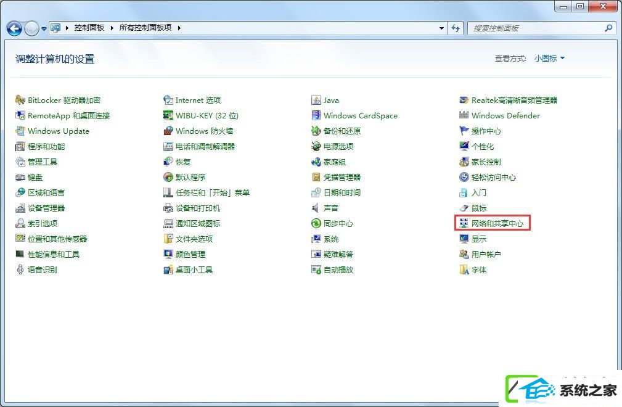Open the 疑难解答 link
This screenshot has height=407, width=622.
click(338, 254)
